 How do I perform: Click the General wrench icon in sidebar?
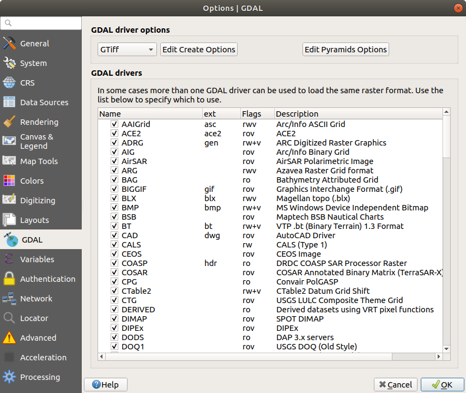click(x=9, y=44)
